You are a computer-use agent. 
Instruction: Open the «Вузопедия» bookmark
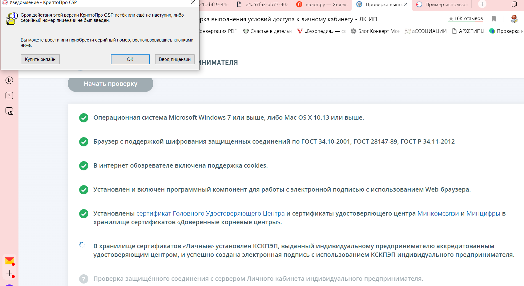coord(321,31)
